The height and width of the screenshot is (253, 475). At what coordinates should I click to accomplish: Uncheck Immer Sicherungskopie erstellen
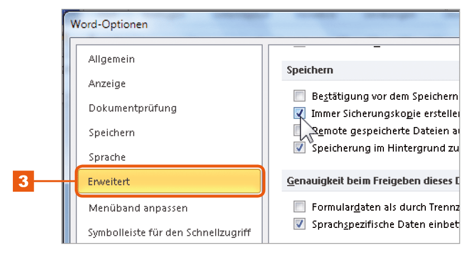click(300, 113)
